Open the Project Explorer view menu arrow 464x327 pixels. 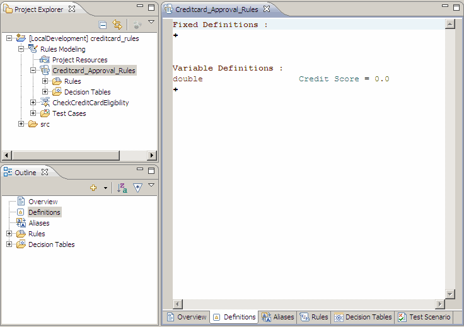[151, 23]
